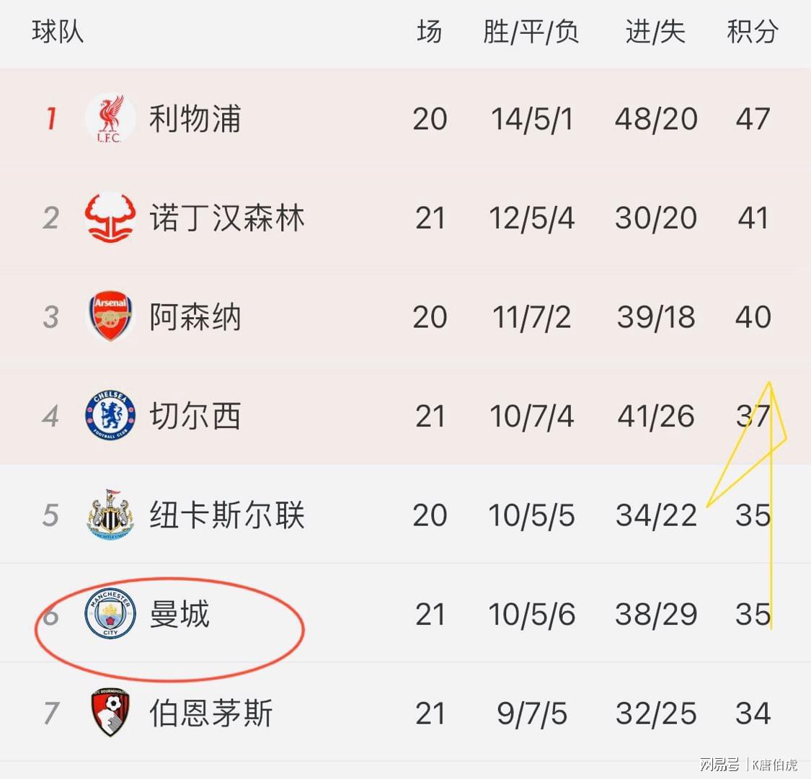Image resolution: width=811 pixels, height=779 pixels.
Task: Click the Newcastle United crest
Action: click(x=110, y=515)
